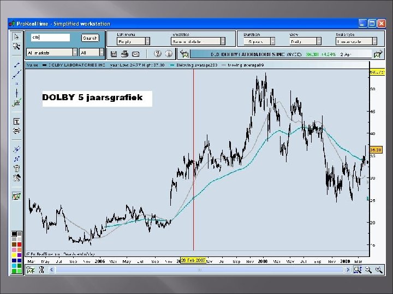Image resolution: width=393 pixels, height=294 pixels.
Task: Open the All markets dropdown
Action: pyautogui.click(x=52, y=52)
